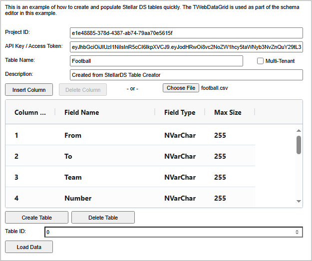
Task: Click the Table ID spinner arrows
Action: point(298,232)
